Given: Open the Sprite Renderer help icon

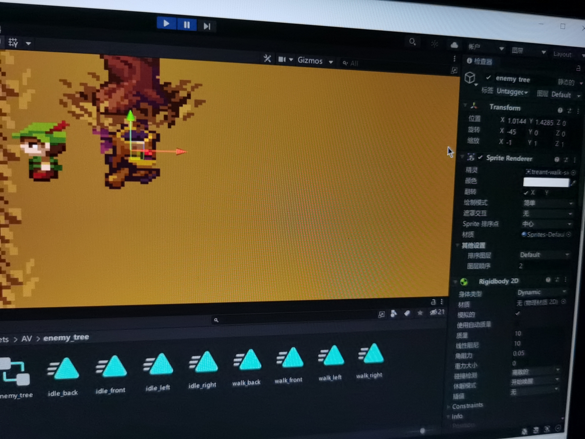Looking at the screenshot, I should 557,159.
